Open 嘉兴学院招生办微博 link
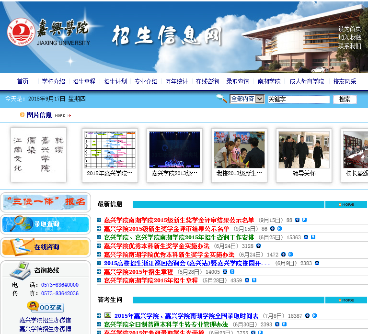Image resolution: width=368 pixels, height=334 pixels. coord(45,329)
